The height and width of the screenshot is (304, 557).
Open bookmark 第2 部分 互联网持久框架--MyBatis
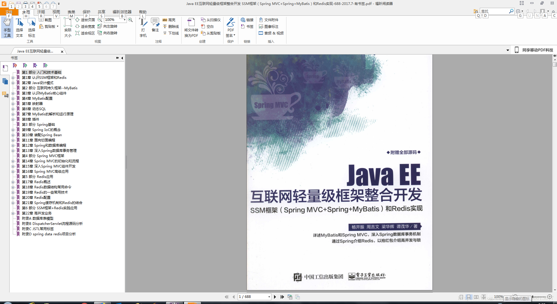[50, 88]
